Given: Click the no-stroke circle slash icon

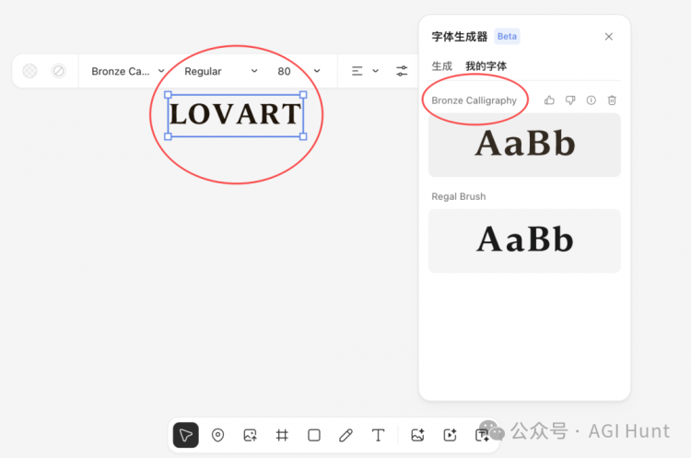Looking at the screenshot, I should tap(58, 71).
